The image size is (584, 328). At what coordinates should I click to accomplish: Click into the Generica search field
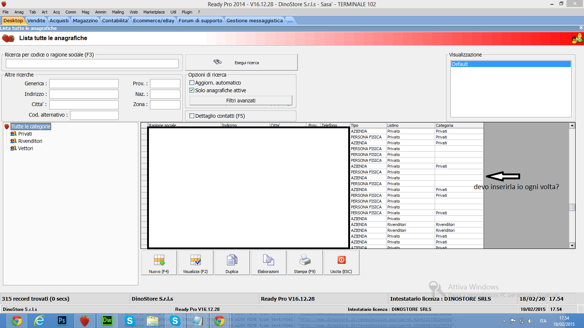pos(84,84)
